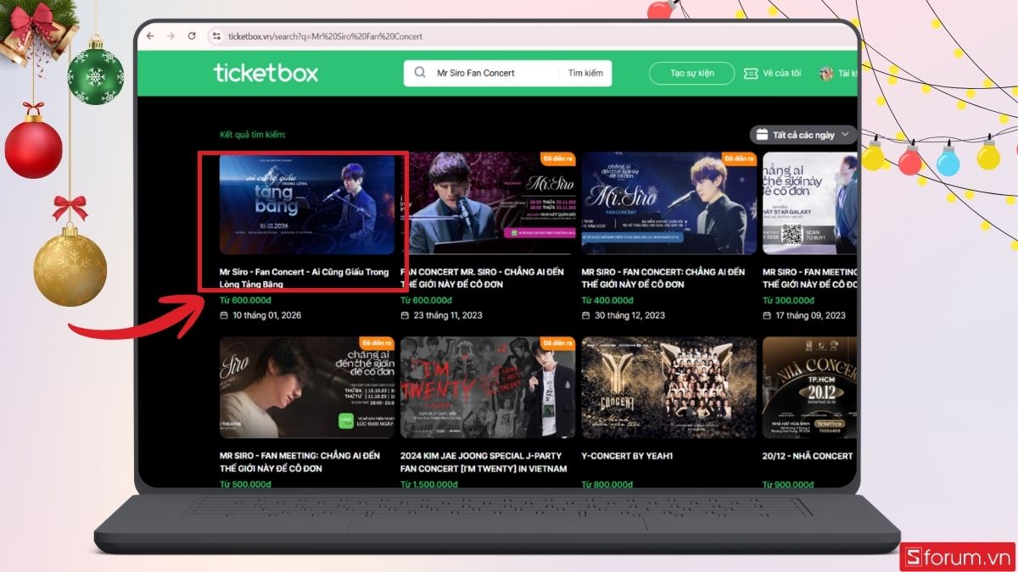Open the poster with the QR code
Image resolution: width=1018 pixels, height=572 pixels.
coord(809,203)
